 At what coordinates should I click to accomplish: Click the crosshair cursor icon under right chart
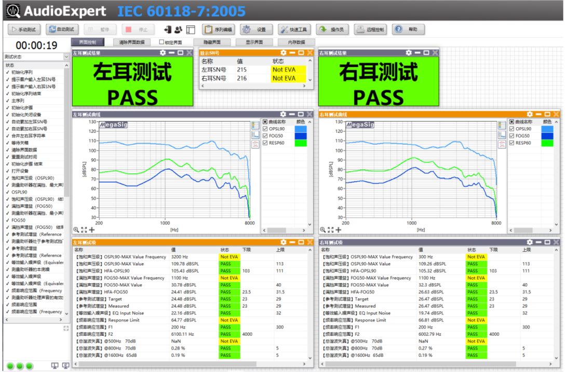coord(339,229)
